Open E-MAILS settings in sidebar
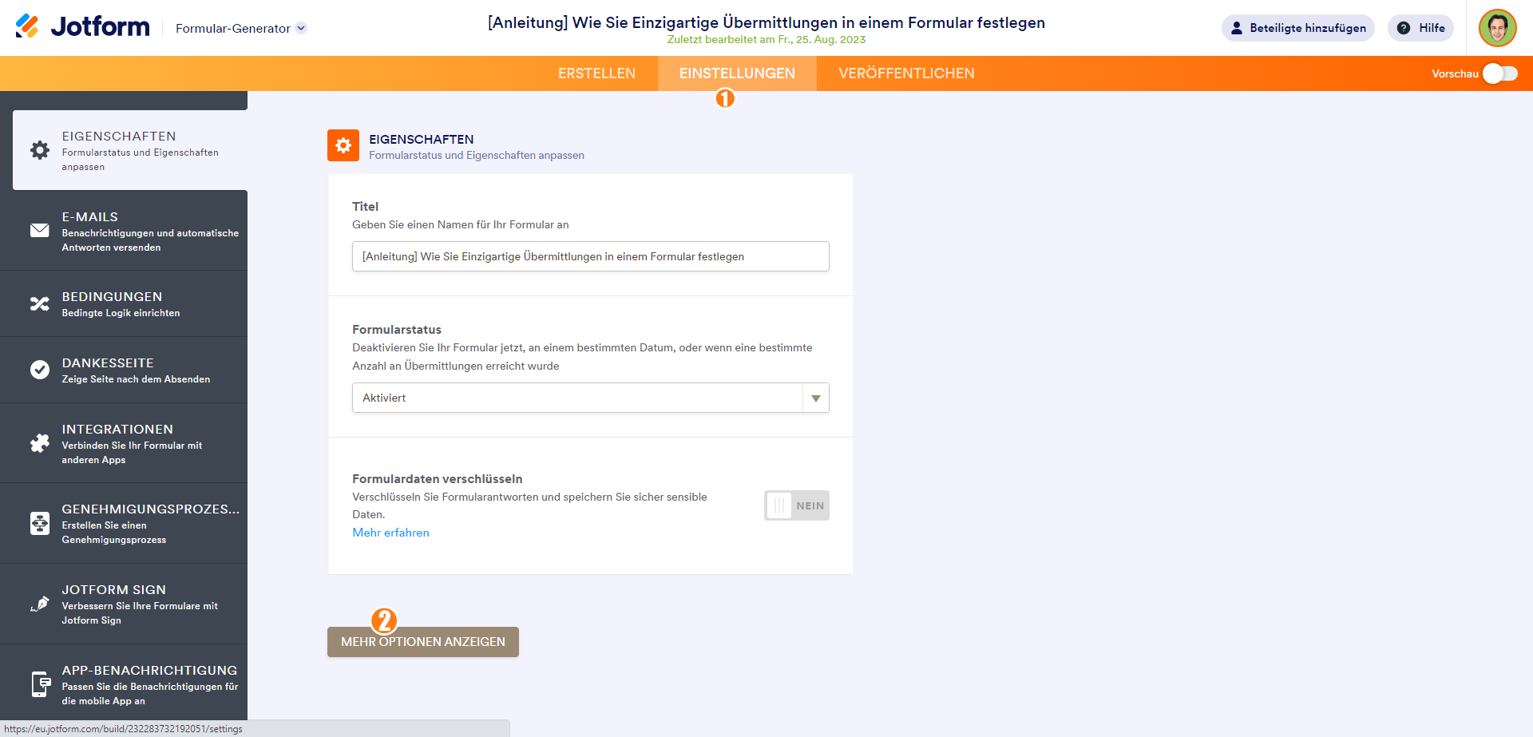 pos(124,231)
